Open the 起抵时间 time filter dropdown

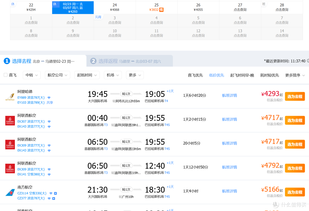[x=87, y=75]
